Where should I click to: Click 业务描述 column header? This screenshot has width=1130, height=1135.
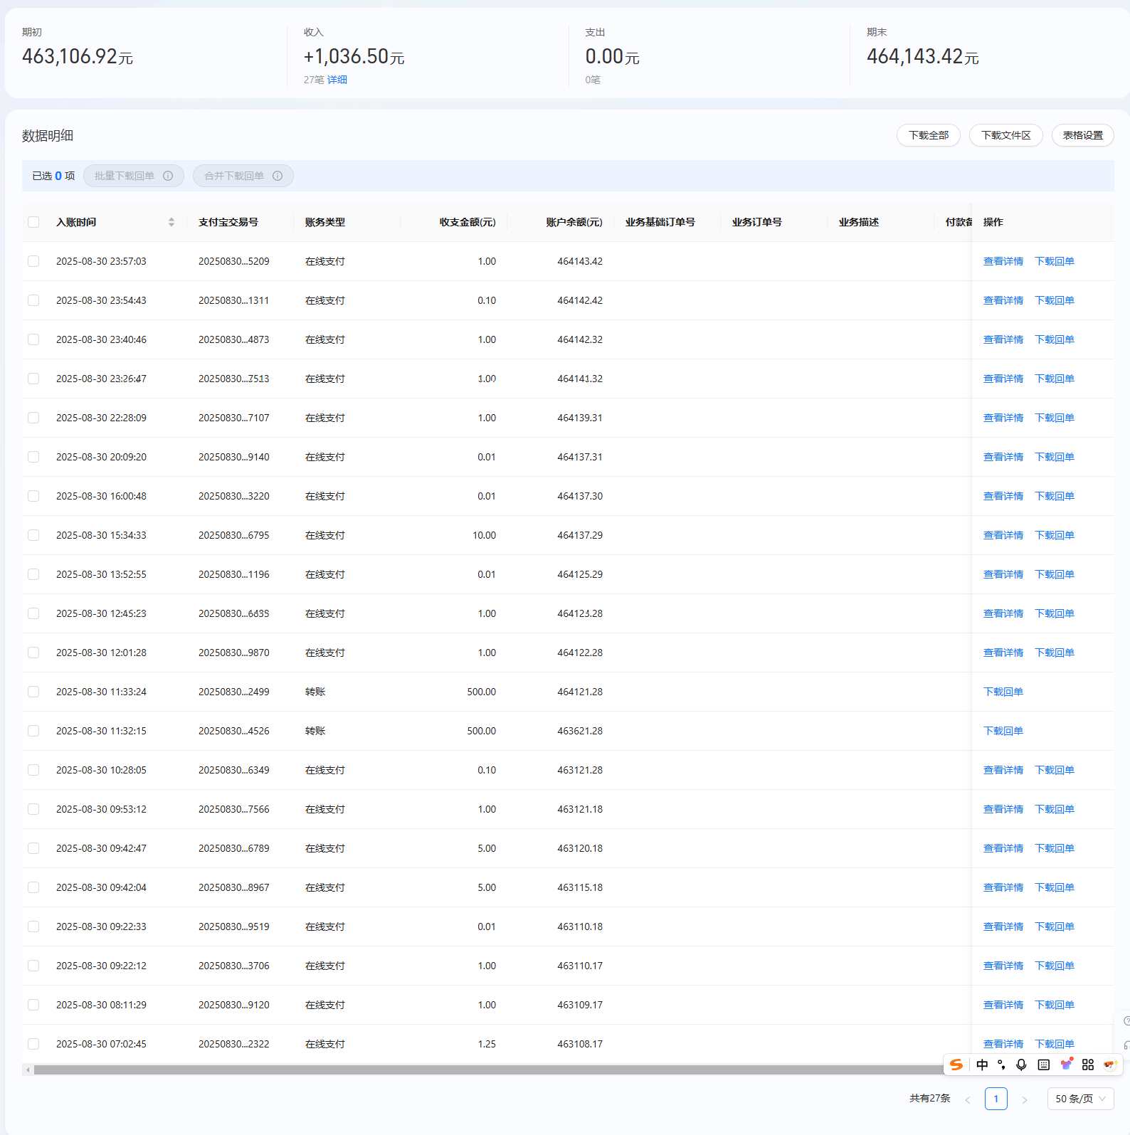point(859,222)
